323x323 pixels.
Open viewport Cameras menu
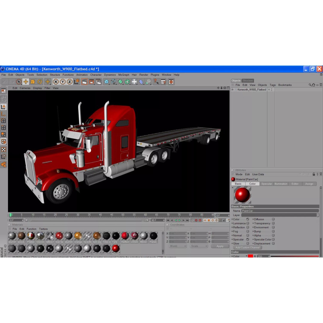click(25, 88)
